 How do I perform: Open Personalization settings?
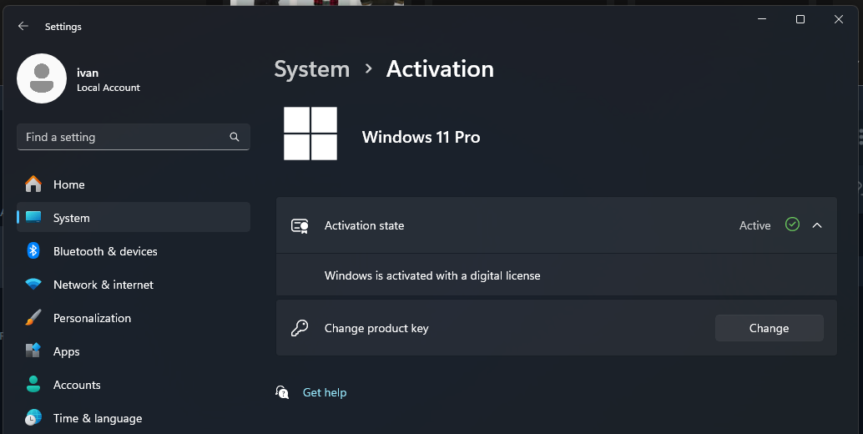(134, 318)
